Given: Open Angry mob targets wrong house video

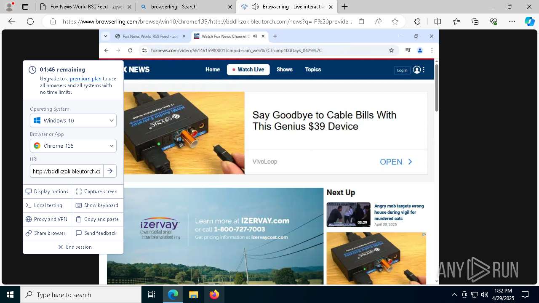Looking at the screenshot, I should pyautogui.click(x=399, y=212).
